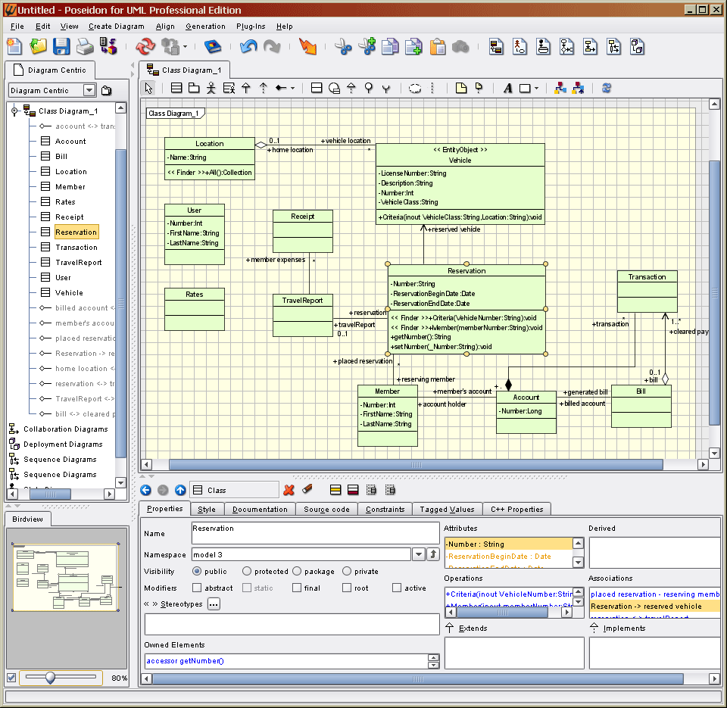Select the Class tool in diagram toolbar

tap(176, 88)
